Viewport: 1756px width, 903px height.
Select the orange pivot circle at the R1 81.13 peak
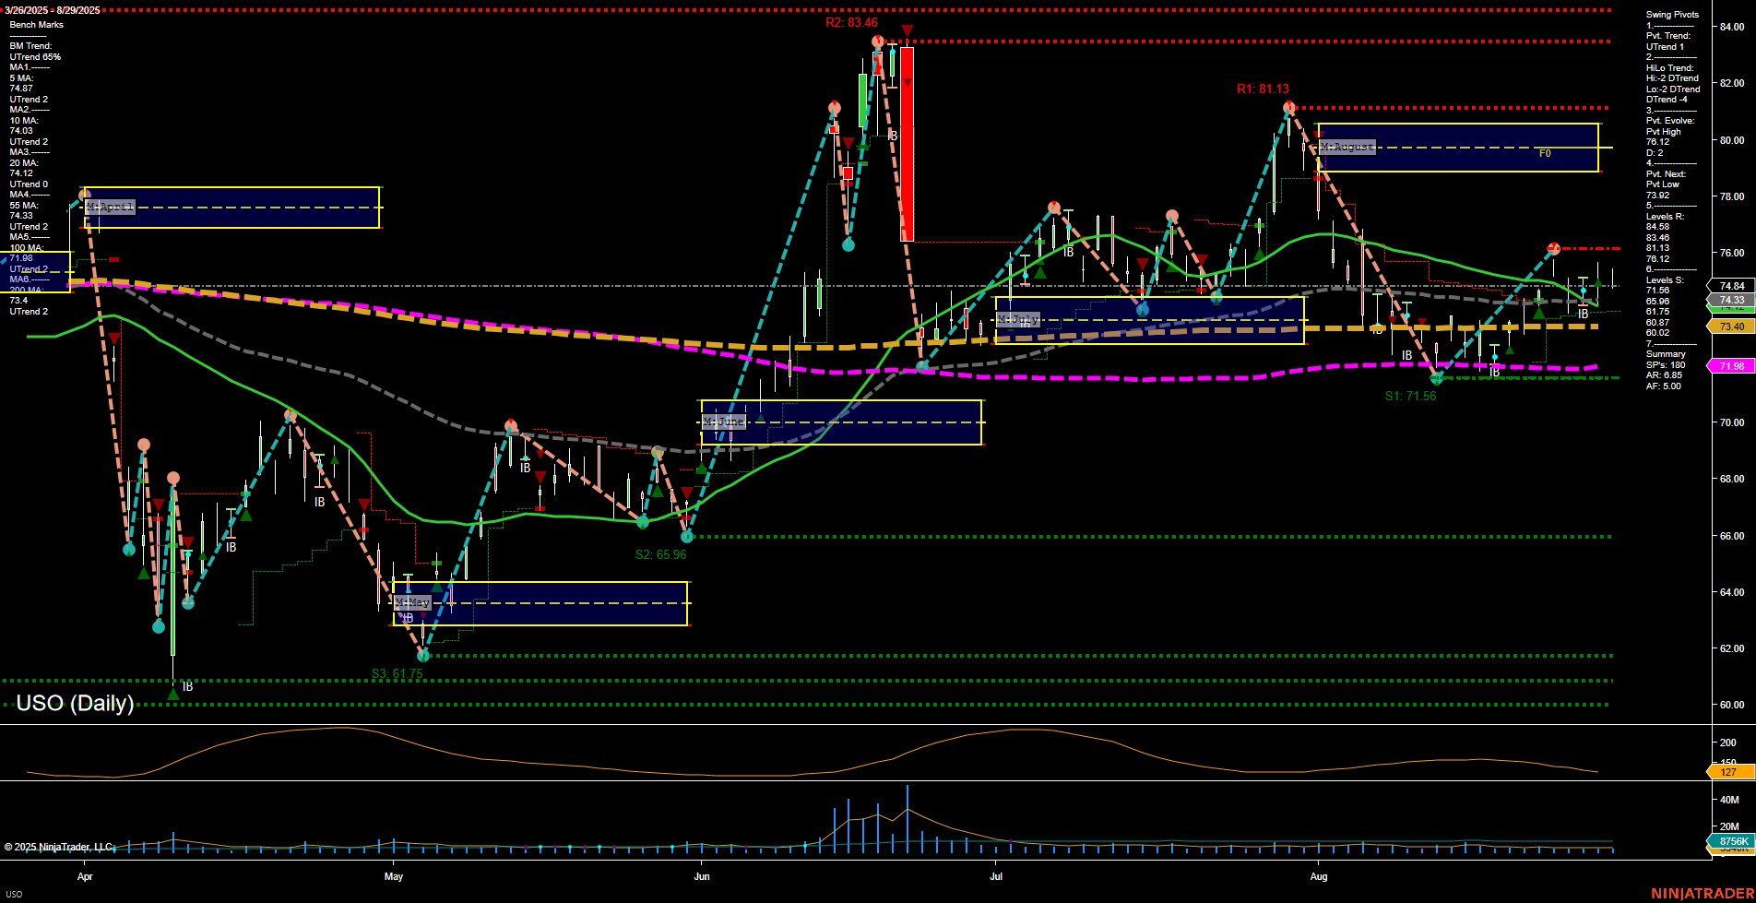coord(1288,106)
